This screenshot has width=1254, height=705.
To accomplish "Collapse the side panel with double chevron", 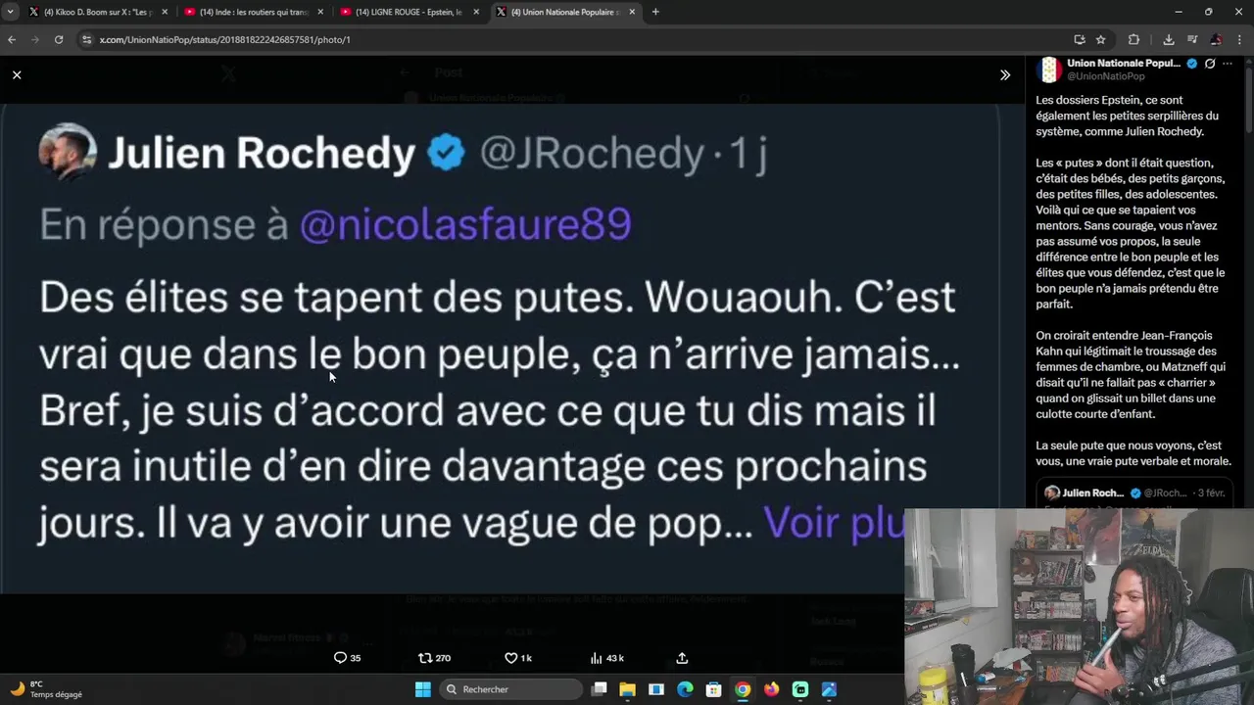I will tap(1005, 74).
